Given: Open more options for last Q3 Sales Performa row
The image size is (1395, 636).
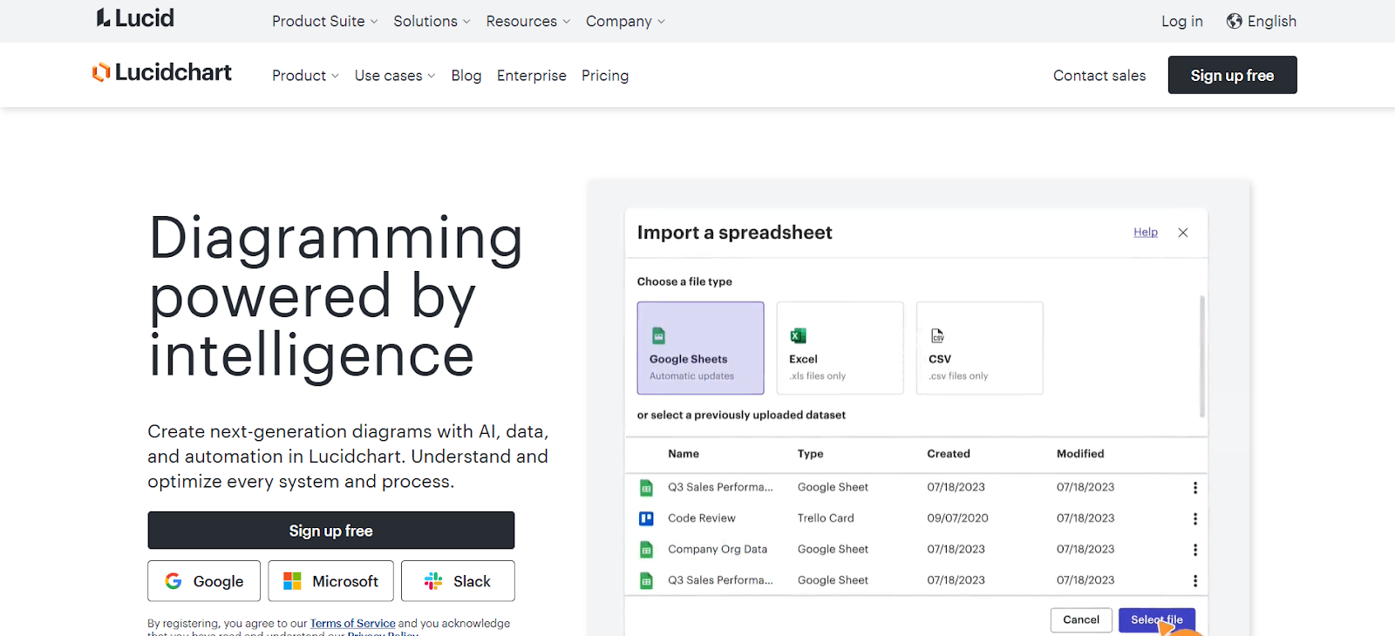Looking at the screenshot, I should [1195, 580].
